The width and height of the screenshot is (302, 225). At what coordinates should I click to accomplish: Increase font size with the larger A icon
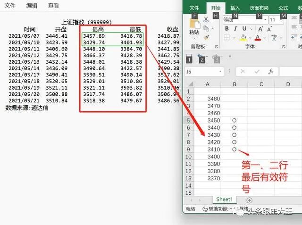pyautogui.click(x=260, y=29)
